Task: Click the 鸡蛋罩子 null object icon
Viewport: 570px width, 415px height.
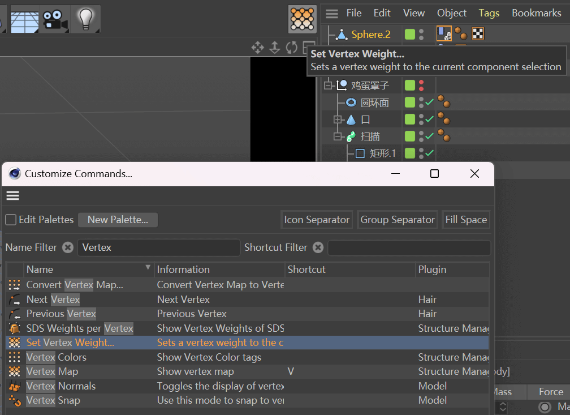Action: click(x=342, y=85)
